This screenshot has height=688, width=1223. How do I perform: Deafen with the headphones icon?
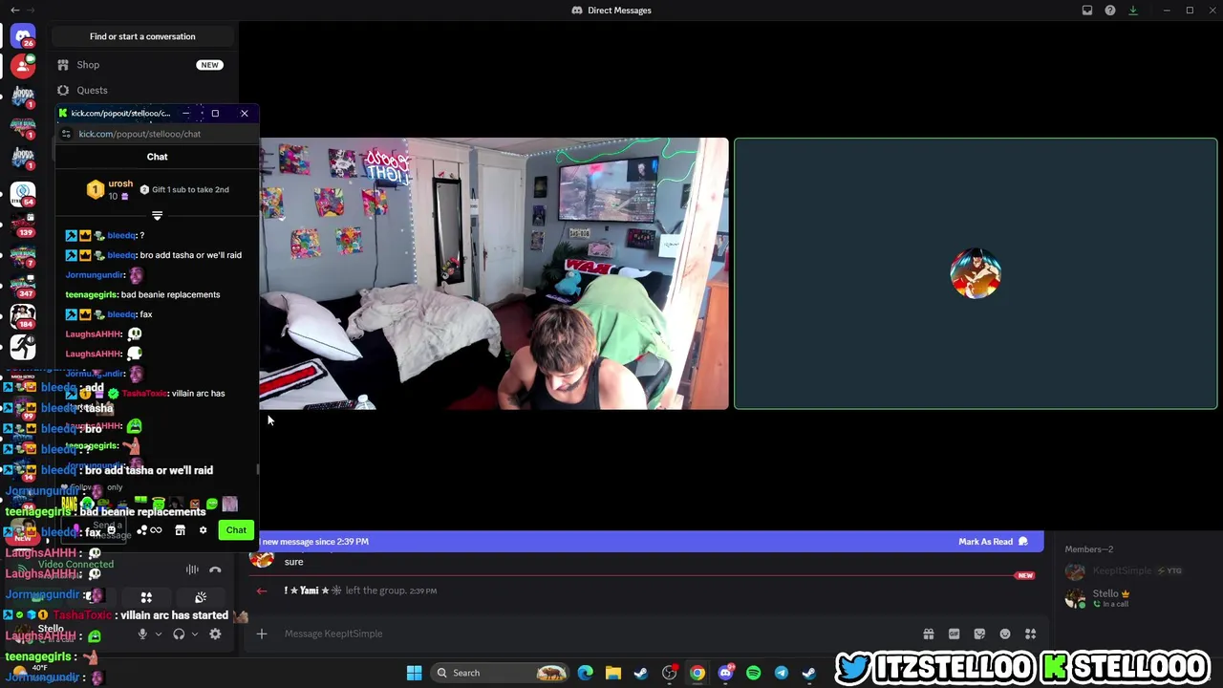[x=179, y=634]
